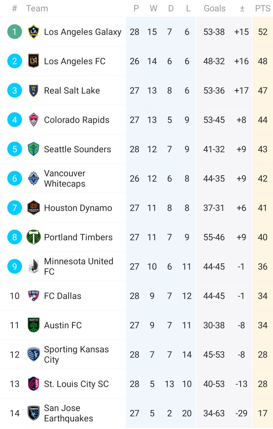Tap the Seattle Sounders logo
Image resolution: width=273 pixels, height=429 pixels.
(x=34, y=149)
